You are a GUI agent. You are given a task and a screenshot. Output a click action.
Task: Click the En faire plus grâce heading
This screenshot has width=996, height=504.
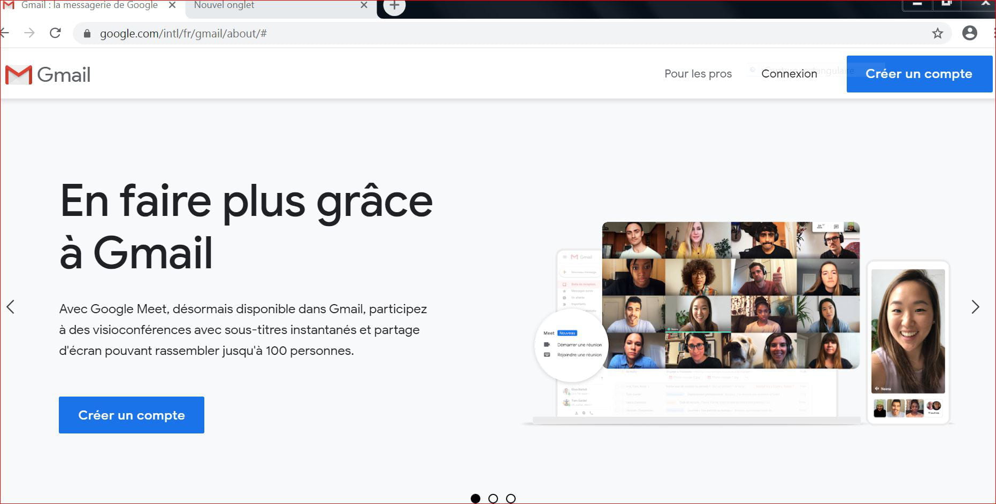tap(246, 227)
